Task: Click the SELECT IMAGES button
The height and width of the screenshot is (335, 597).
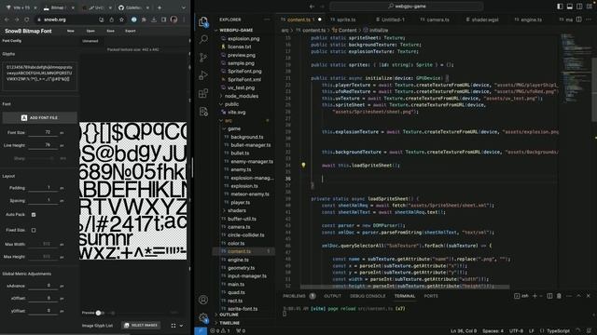Action: coord(141,326)
